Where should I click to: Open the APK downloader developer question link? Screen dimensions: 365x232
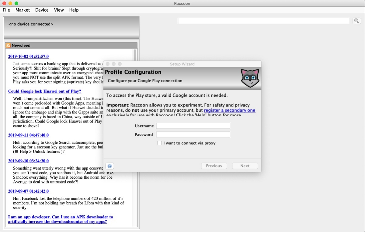pyautogui.click(x=61, y=219)
